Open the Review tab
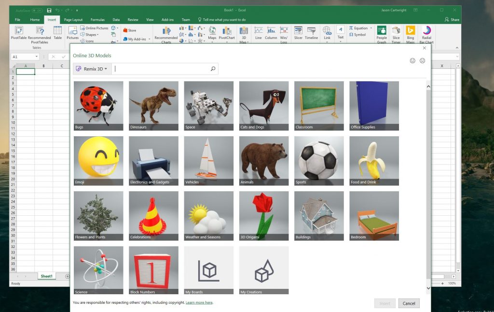Image resolution: width=494 pixels, height=312 pixels. click(x=133, y=20)
